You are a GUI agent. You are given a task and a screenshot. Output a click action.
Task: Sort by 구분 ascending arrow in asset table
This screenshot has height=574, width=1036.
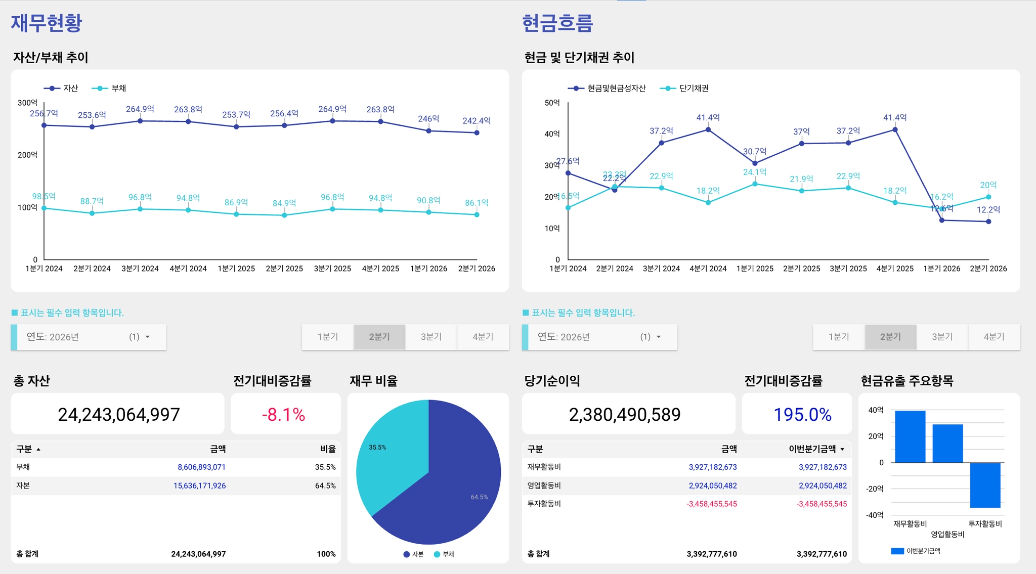pos(38,450)
